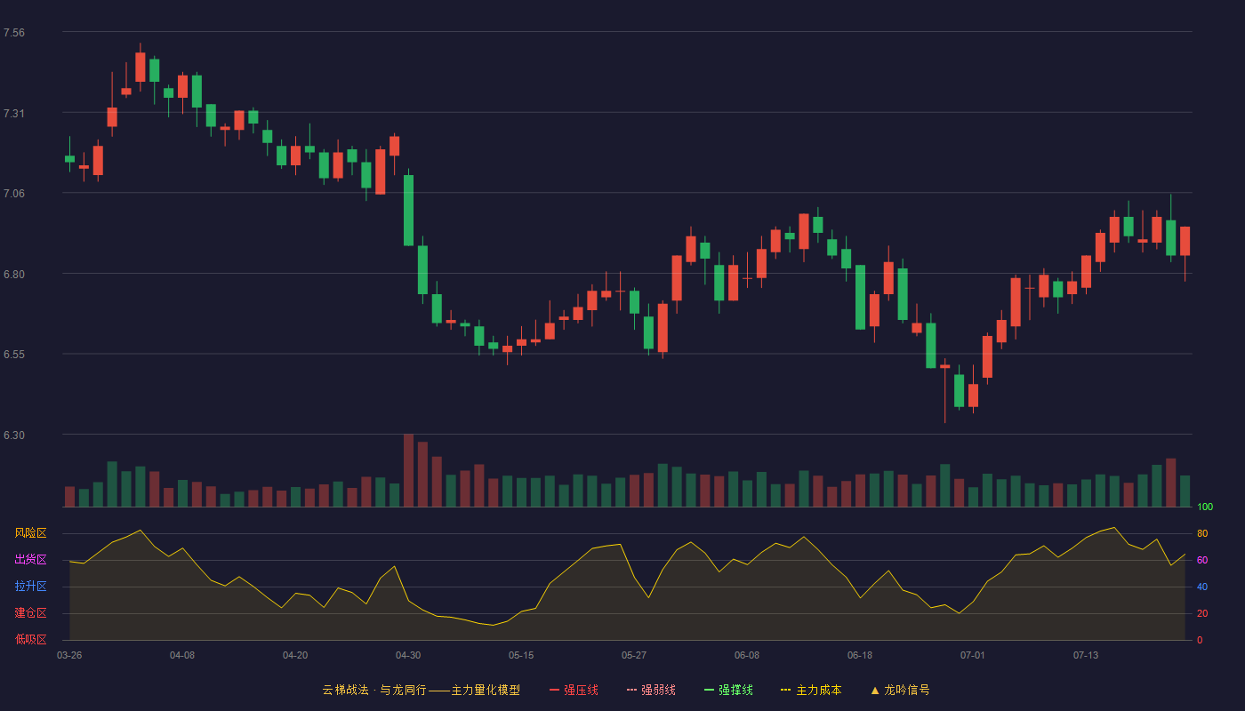The width and height of the screenshot is (1245, 711).
Task: Click the 6.80 price axis label
Action: coord(14,275)
